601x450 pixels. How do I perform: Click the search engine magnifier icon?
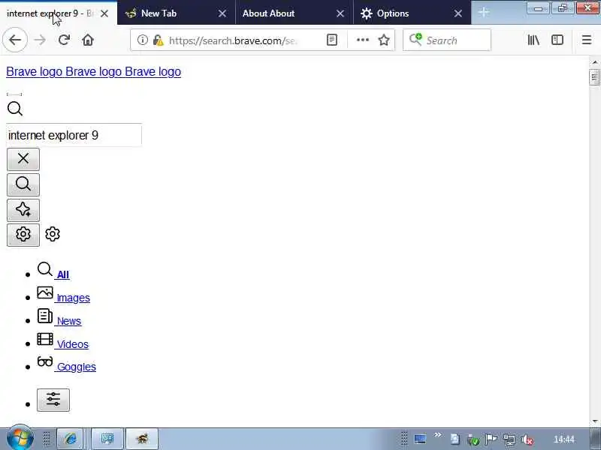point(415,39)
